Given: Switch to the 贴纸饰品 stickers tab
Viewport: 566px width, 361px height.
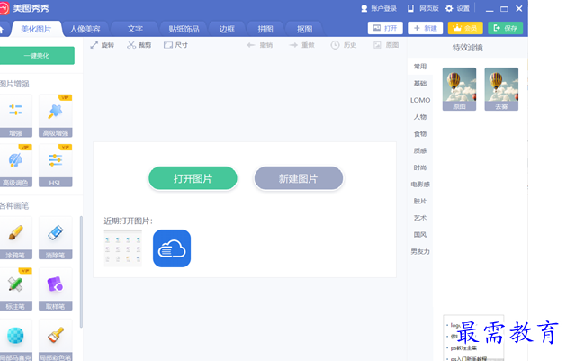Looking at the screenshot, I should [x=184, y=29].
